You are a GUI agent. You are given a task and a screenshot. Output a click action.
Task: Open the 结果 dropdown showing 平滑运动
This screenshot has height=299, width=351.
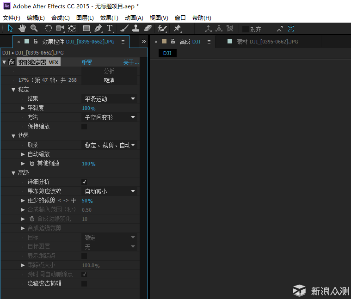coord(109,99)
